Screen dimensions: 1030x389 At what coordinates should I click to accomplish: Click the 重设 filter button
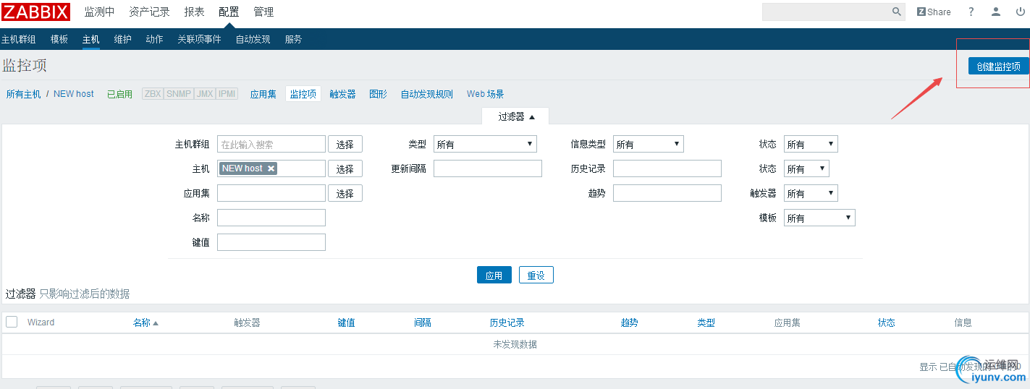(536, 275)
